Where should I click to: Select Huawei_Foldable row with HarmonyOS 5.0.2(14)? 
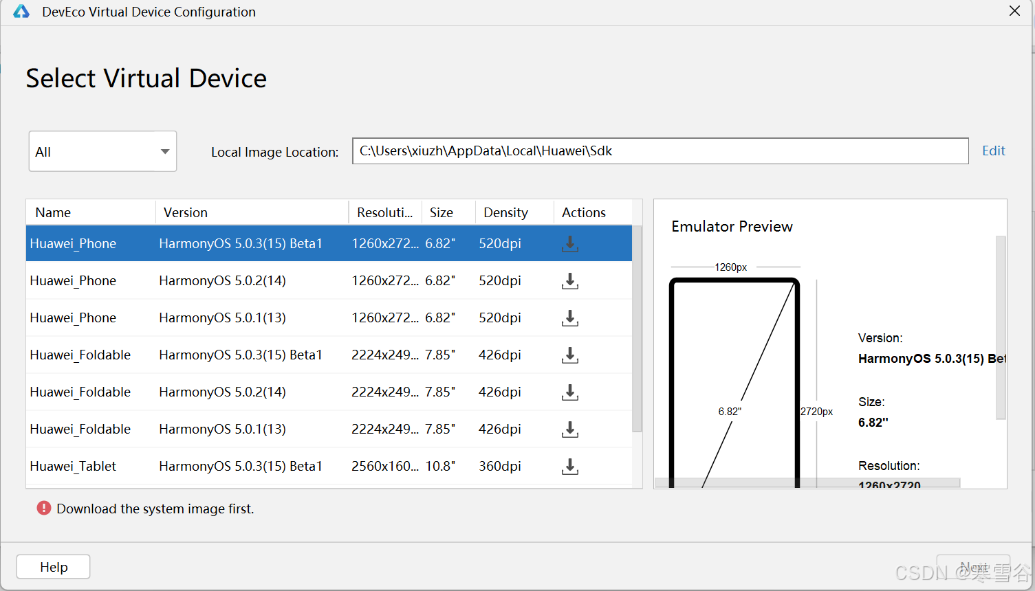click(x=329, y=392)
